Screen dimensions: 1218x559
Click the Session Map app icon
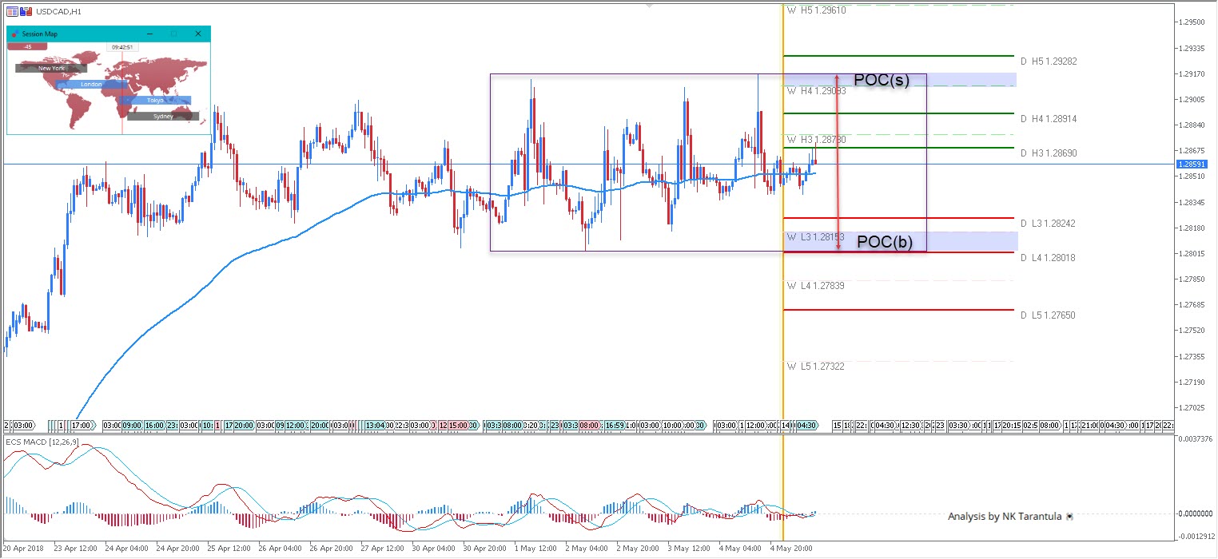pos(15,34)
